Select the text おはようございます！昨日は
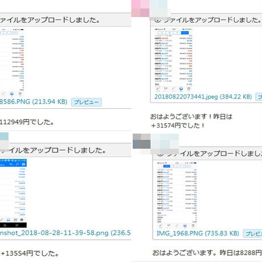Image resolution: width=262 pixels, height=262 pixels. pos(191,116)
